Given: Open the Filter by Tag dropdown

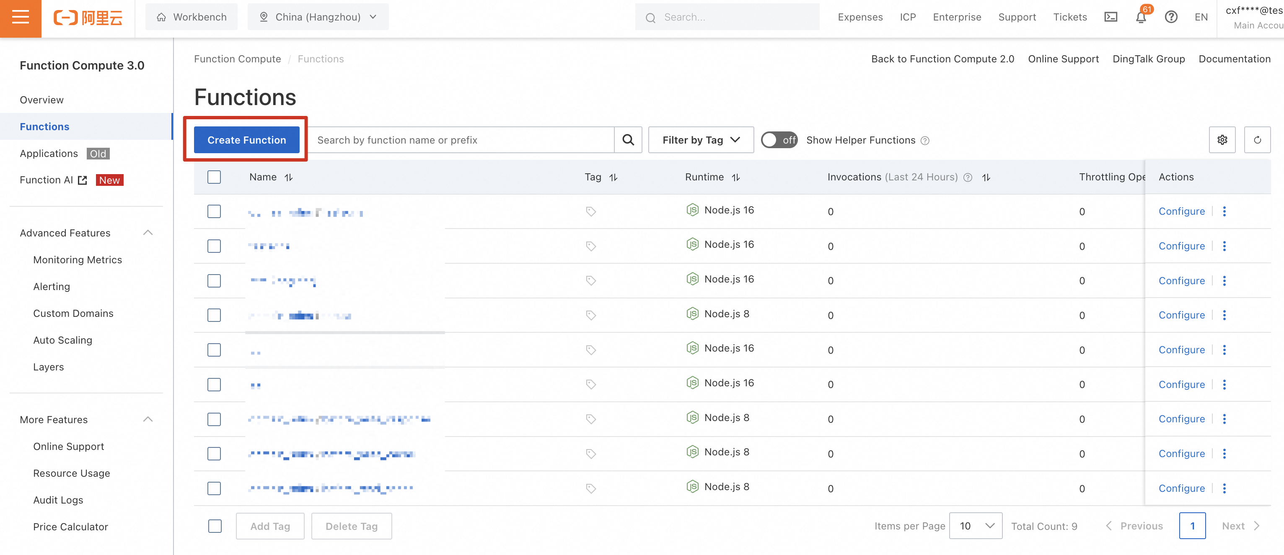Looking at the screenshot, I should click(700, 140).
